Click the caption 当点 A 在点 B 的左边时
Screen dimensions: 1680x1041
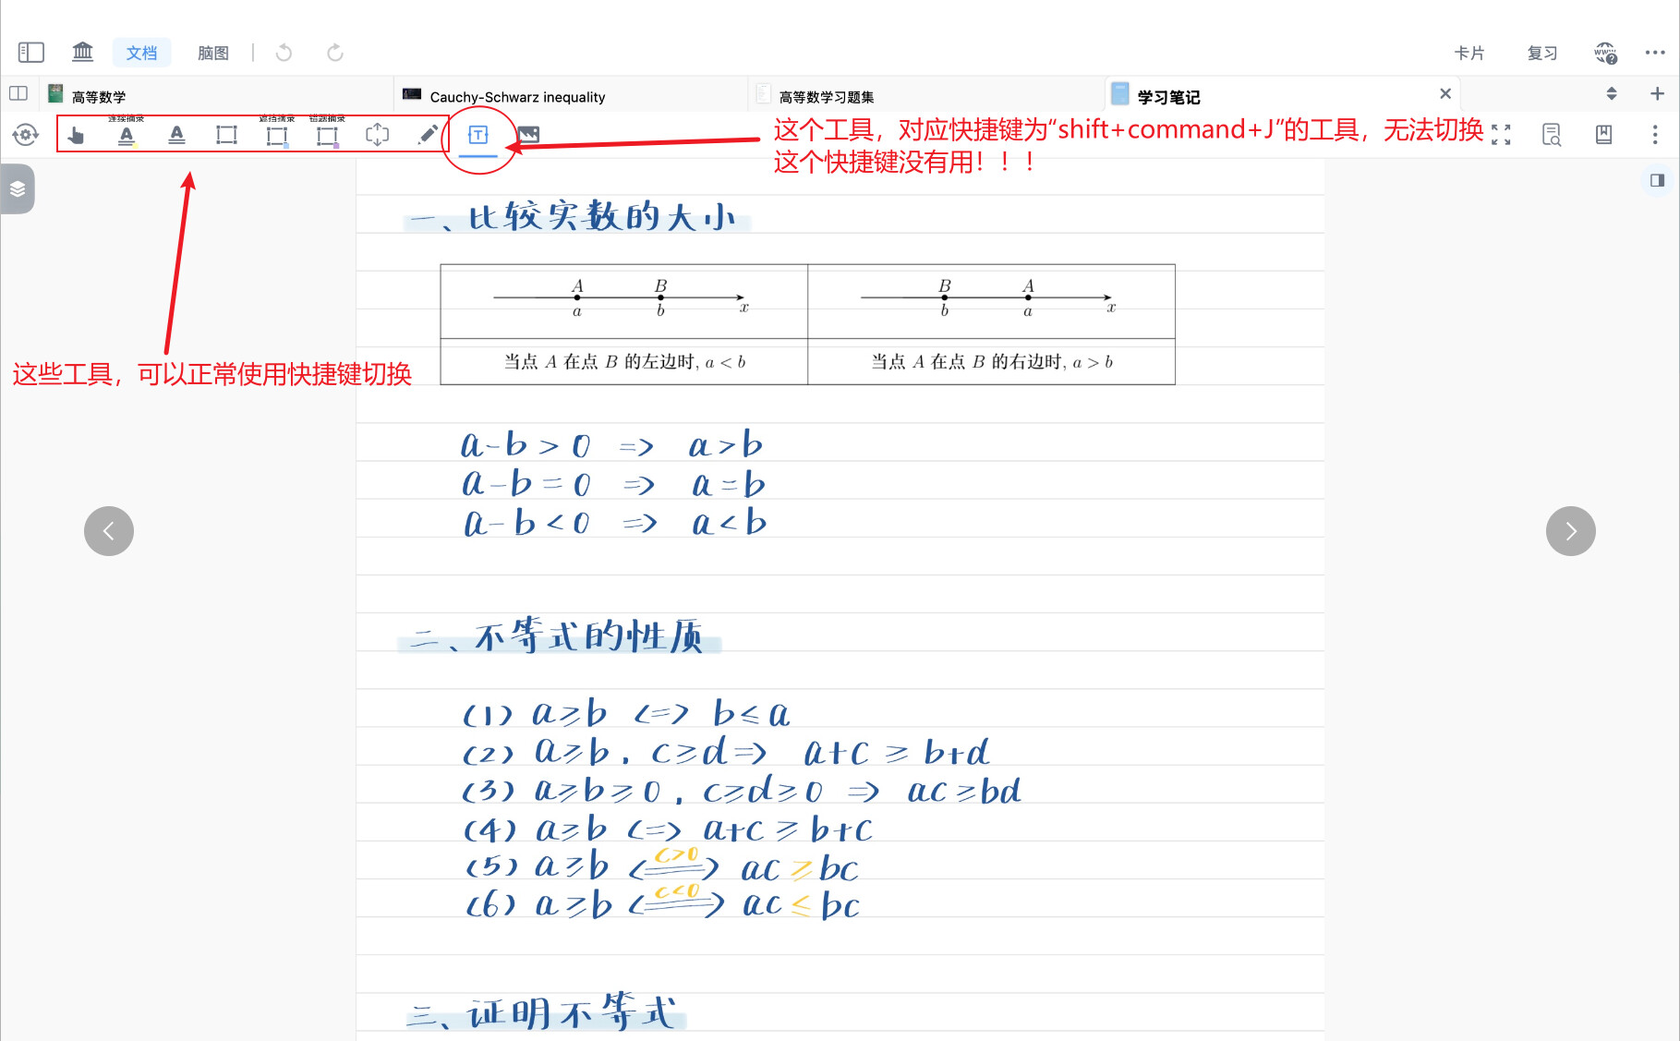click(x=624, y=362)
